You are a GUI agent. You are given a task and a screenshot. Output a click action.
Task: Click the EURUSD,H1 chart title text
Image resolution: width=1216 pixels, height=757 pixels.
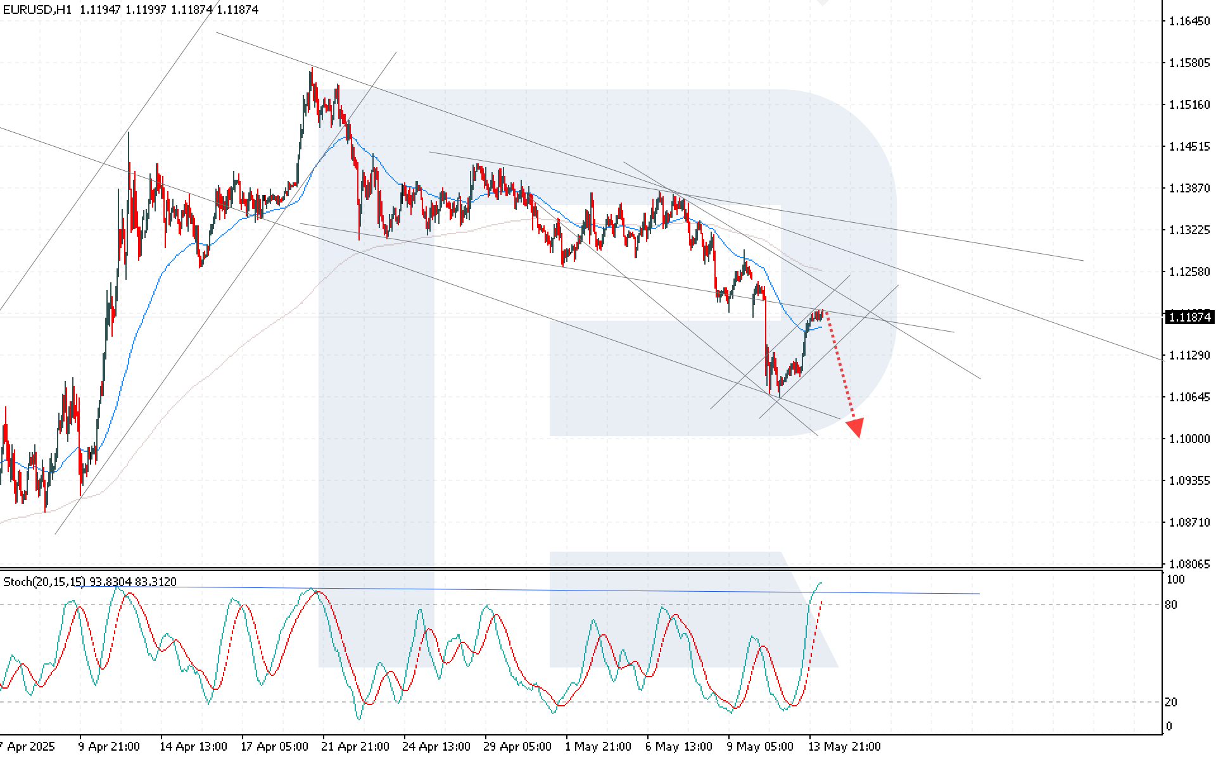coord(37,9)
